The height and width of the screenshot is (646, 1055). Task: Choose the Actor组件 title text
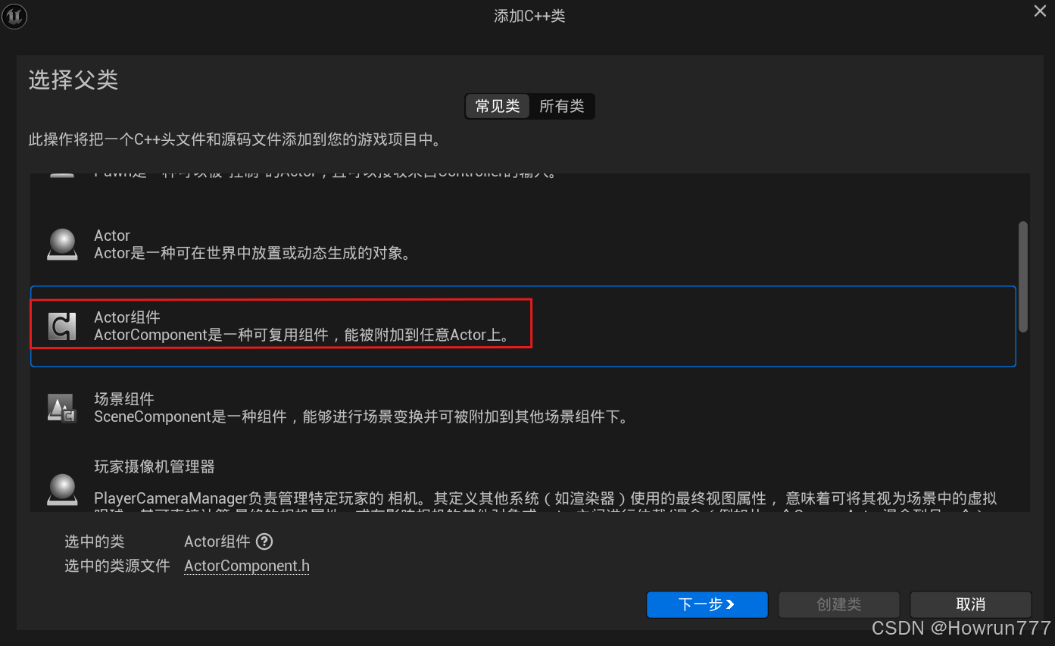pos(127,317)
